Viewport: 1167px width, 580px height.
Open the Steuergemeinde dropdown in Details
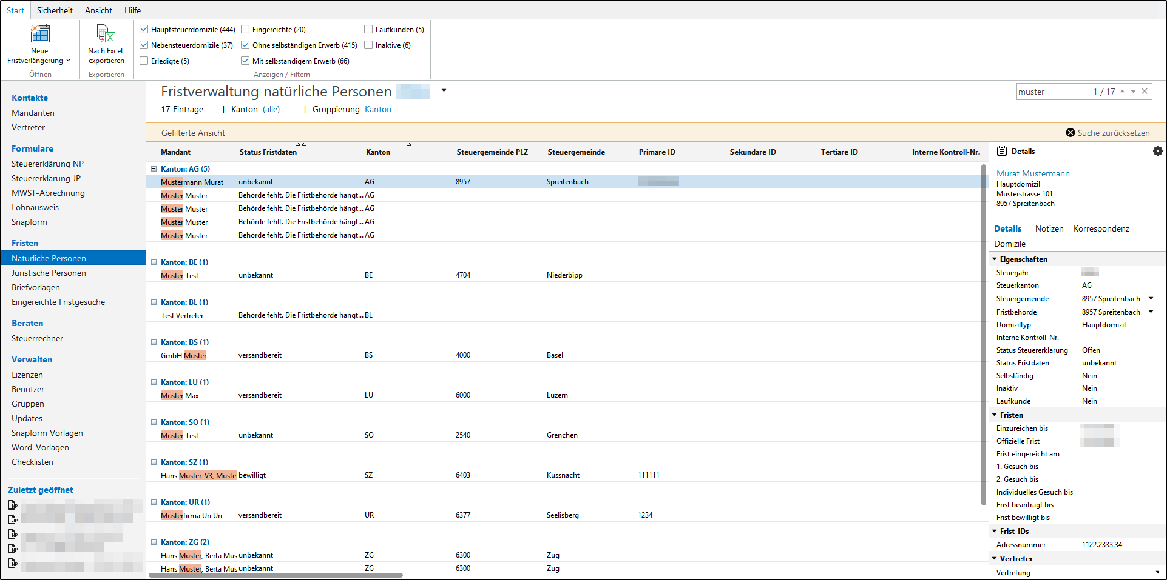pyautogui.click(x=1151, y=298)
